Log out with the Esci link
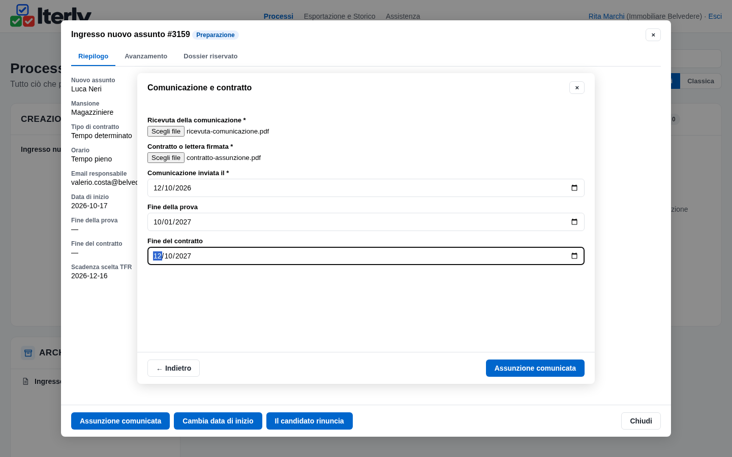This screenshot has height=457, width=732. (x=715, y=16)
